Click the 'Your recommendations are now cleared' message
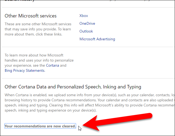 point(40,126)
